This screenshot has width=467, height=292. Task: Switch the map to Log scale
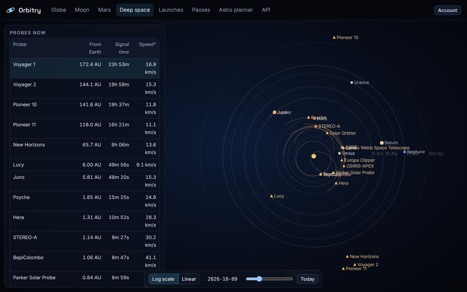coord(163,279)
